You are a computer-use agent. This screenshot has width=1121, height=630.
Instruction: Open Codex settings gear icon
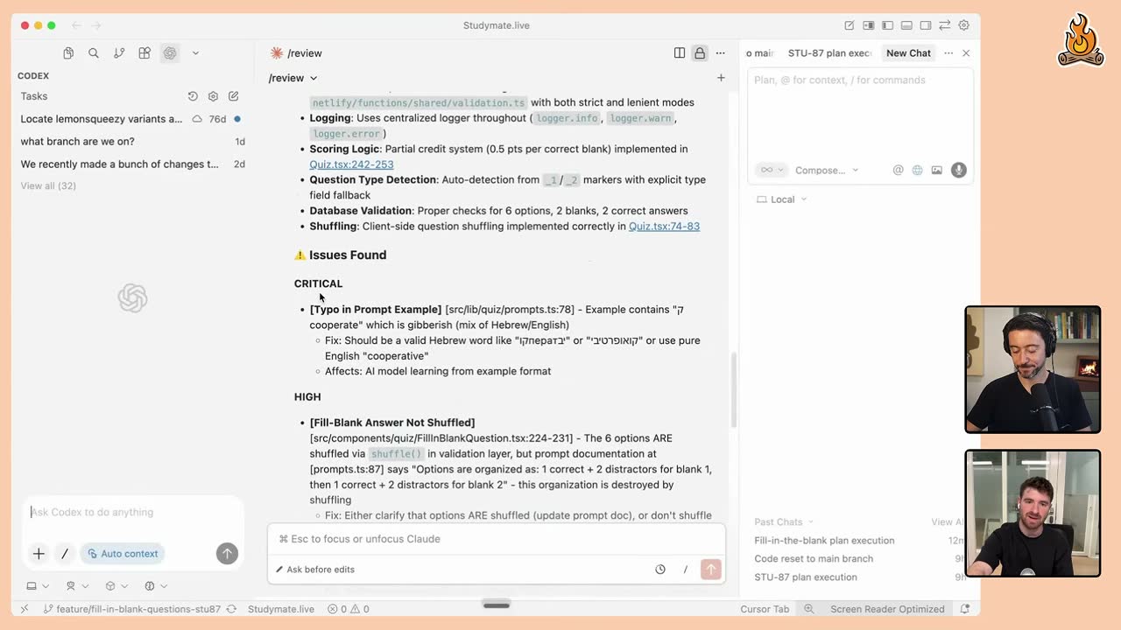click(213, 96)
